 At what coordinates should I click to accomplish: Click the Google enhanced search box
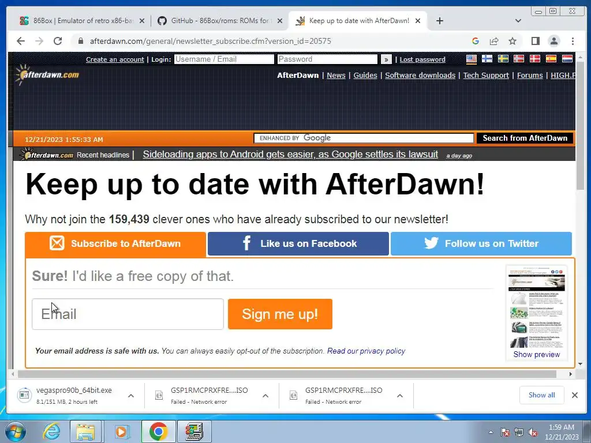point(364,138)
